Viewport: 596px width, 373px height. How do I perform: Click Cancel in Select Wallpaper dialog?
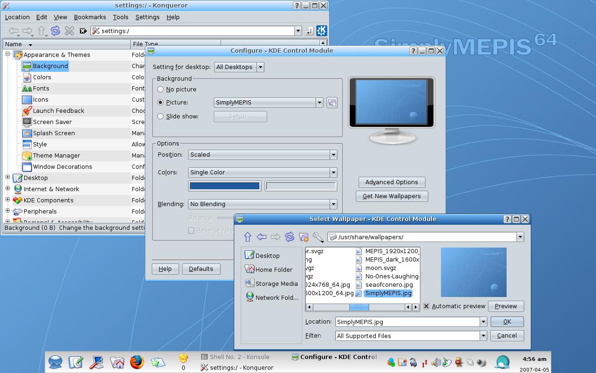point(507,336)
